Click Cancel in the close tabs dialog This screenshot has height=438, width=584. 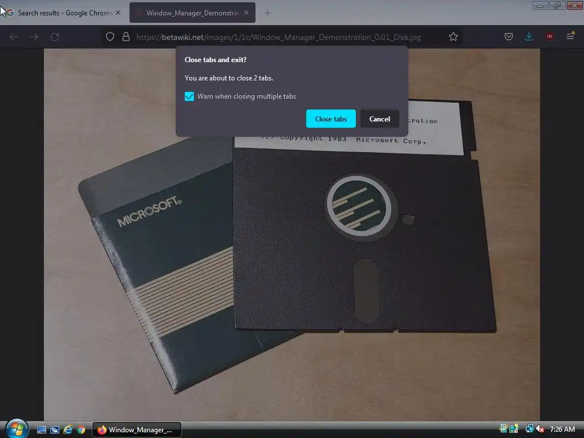click(x=379, y=119)
